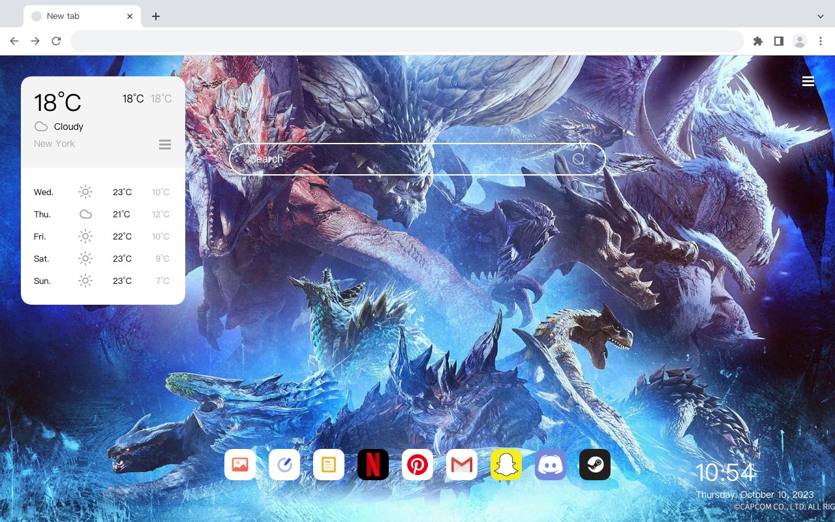Open the Chrome profile avatar
The width and height of the screenshot is (835, 522).
tap(800, 41)
